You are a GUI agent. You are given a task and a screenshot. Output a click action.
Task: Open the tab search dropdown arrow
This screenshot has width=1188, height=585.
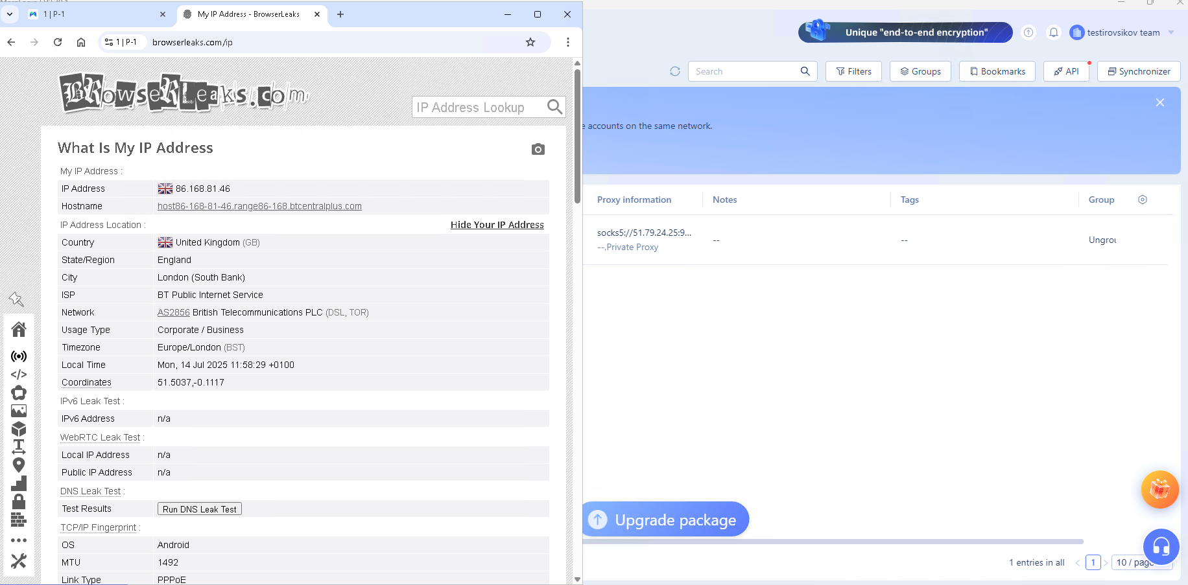10,14
